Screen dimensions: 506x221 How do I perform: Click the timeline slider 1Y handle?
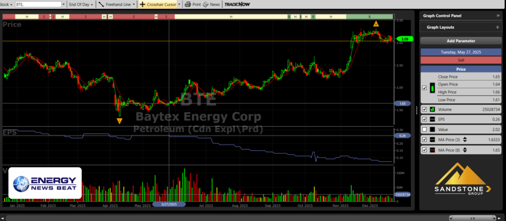[x=473, y=219]
